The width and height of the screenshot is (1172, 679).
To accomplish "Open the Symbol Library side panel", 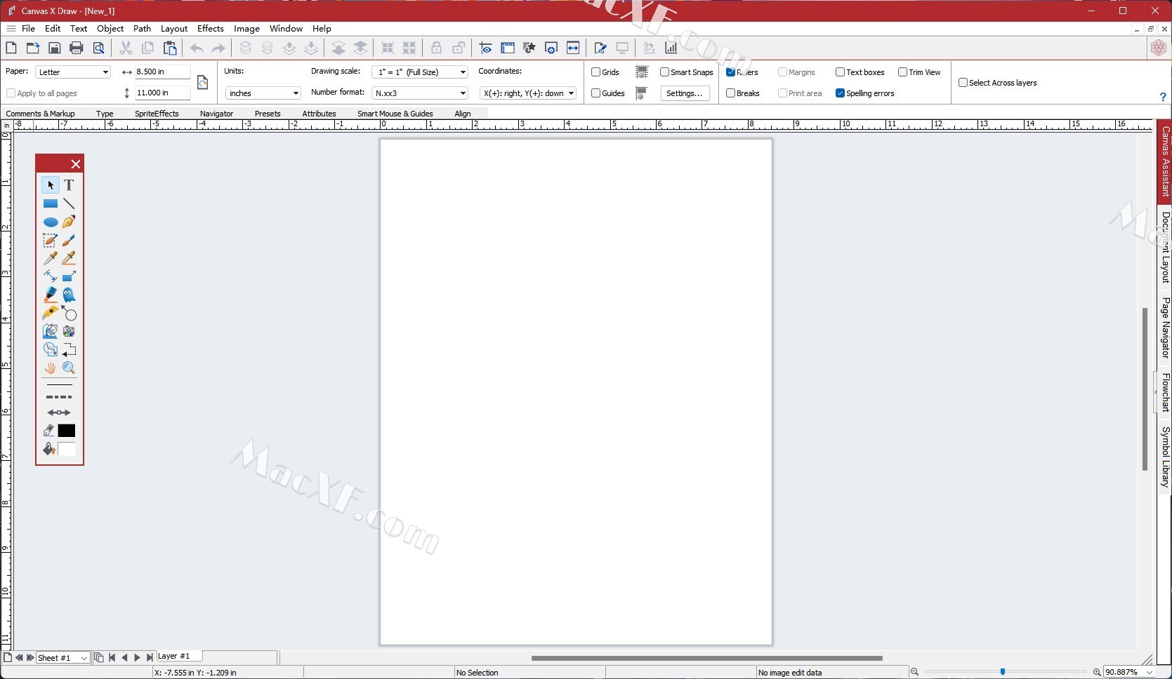I will coord(1165,457).
